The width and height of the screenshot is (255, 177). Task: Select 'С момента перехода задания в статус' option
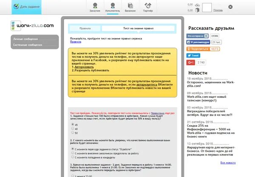click(x=73, y=149)
